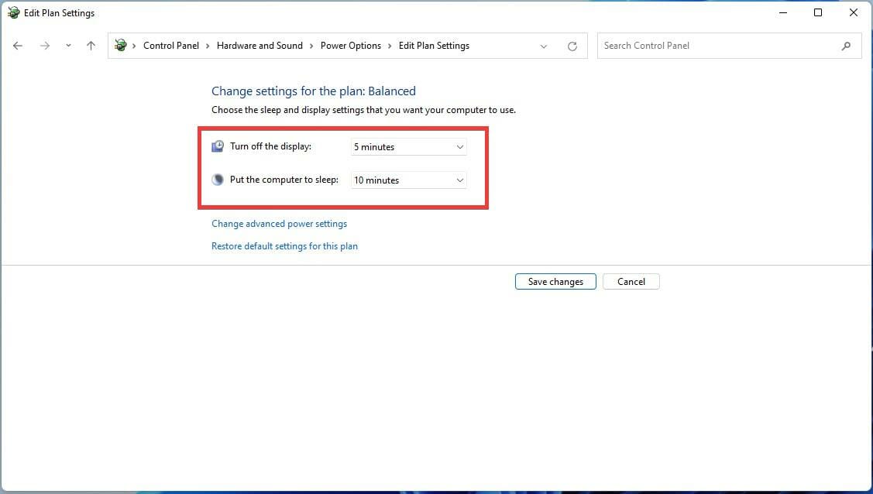Click the Cancel button
Screen dimensions: 873x494
[631, 281]
